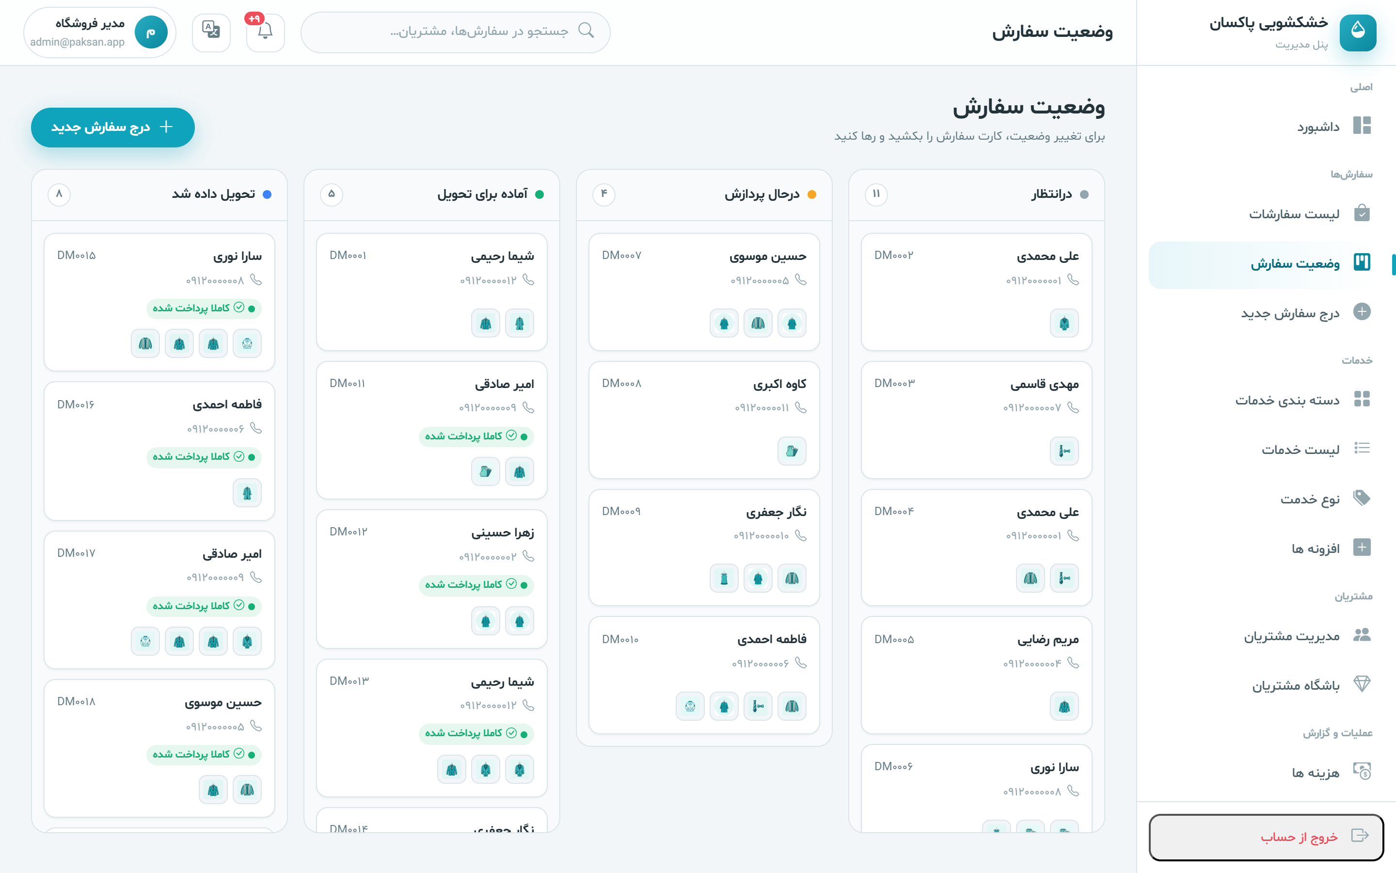Click the درانتظار column count badge
Image resolution: width=1396 pixels, height=873 pixels.
[876, 194]
